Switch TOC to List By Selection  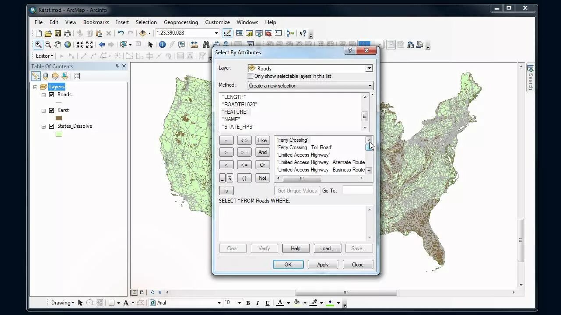coord(65,76)
